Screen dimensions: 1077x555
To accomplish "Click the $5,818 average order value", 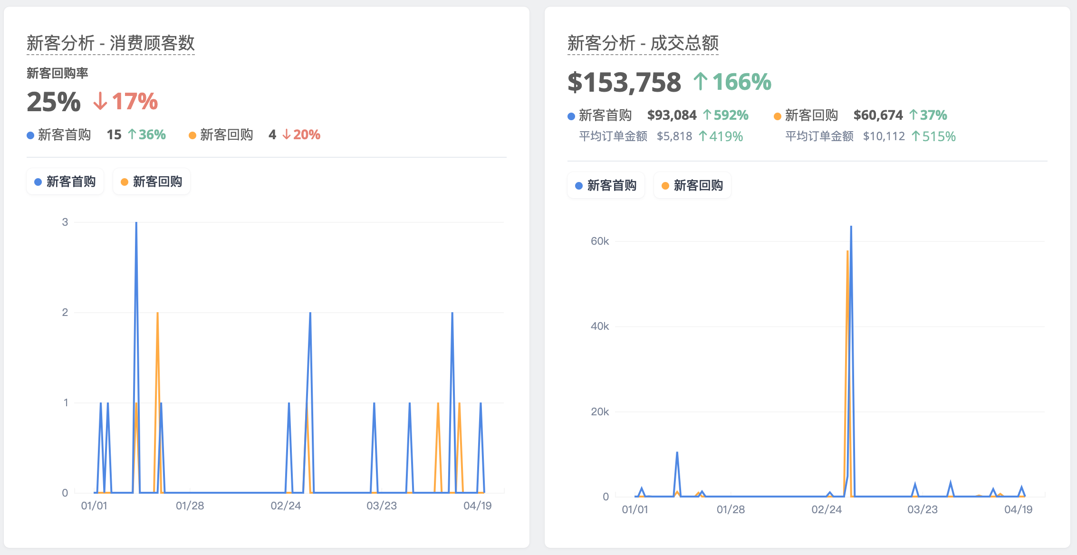I will 674,136.
